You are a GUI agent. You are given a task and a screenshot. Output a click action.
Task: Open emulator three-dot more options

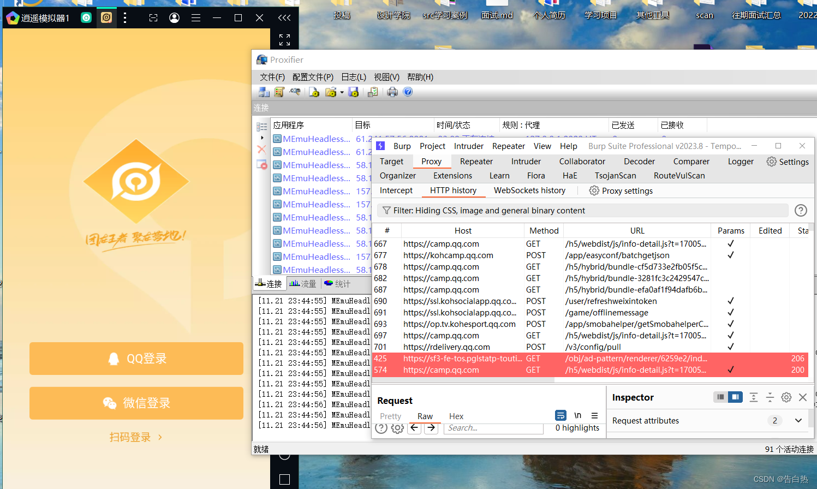pyautogui.click(x=125, y=17)
